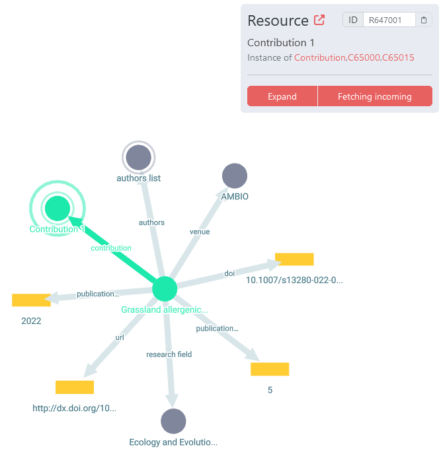The width and height of the screenshot is (441, 456).
Task: Click the resource ID input field
Action: 389,20
